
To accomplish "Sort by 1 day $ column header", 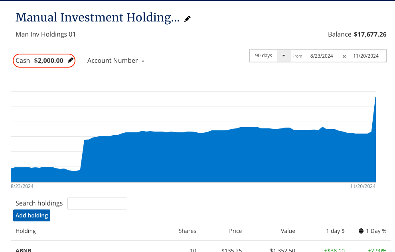I will click(335, 231).
